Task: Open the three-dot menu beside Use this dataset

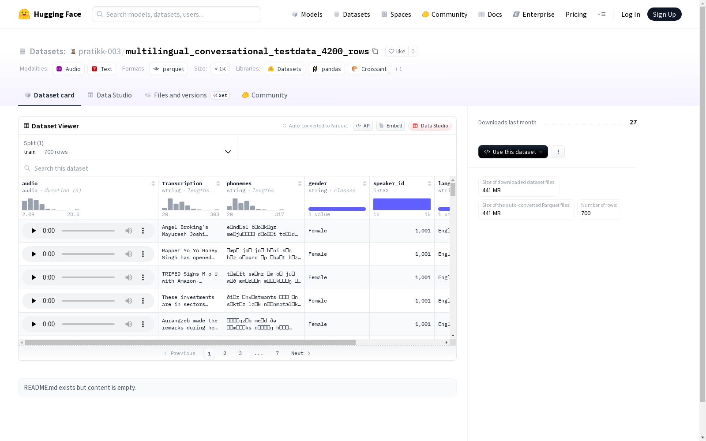Action: tap(558, 152)
